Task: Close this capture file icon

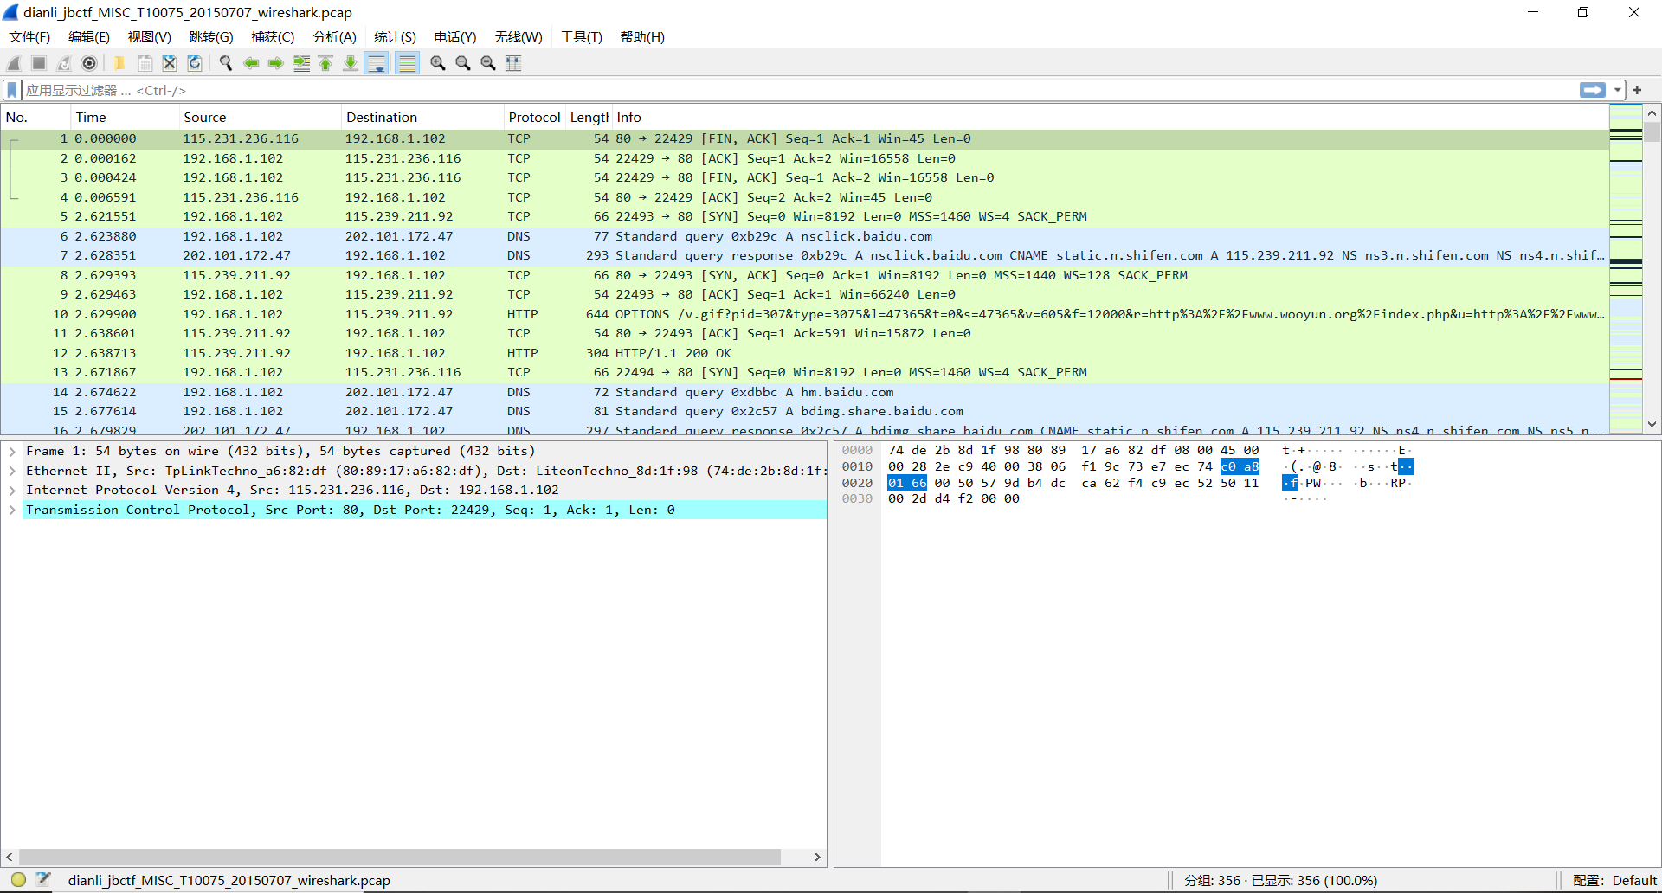Action: [x=170, y=63]
